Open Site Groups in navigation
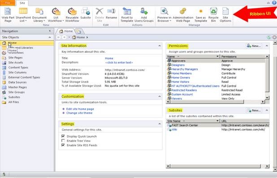 17,92
